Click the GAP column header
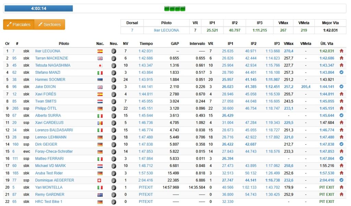The height and width of the screenshot is (206, 351). (175, 44)
